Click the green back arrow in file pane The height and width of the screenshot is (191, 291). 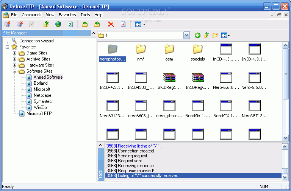197,35
